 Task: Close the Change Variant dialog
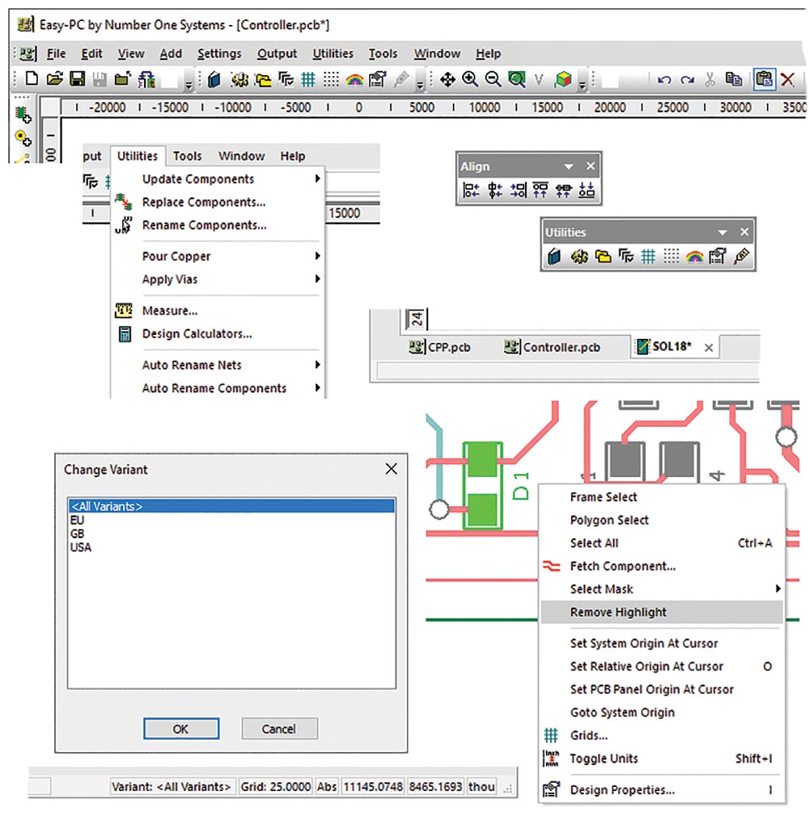pos(391,469)
